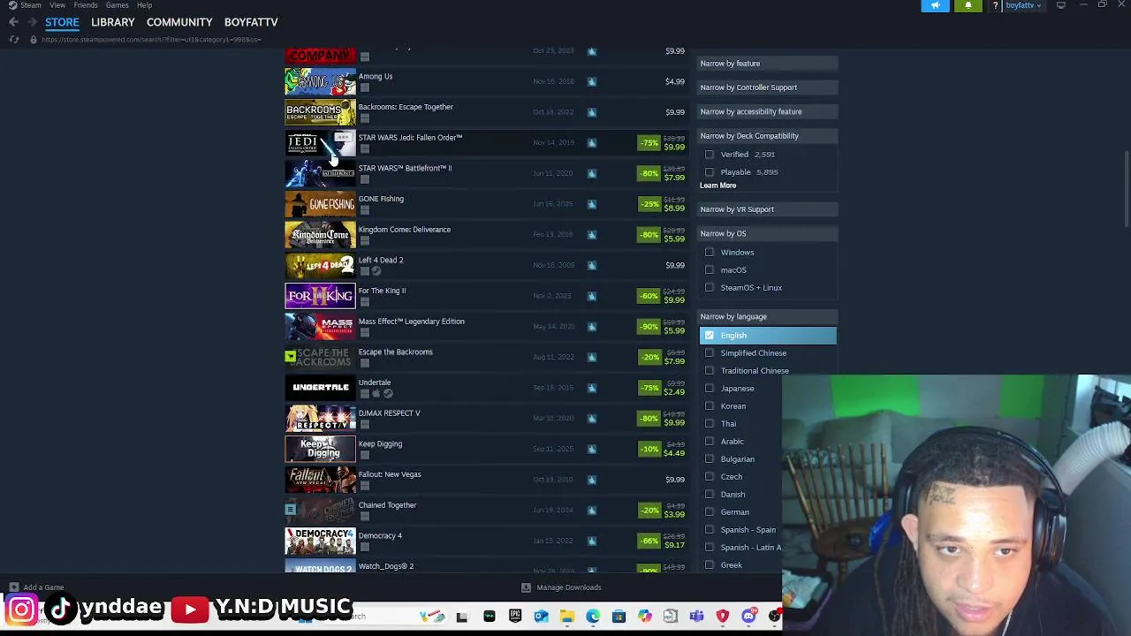The width and height of the screenshot is (1131, 636).
Task: Check the Verified Deck compatibility box
Action: coord(709,155)
